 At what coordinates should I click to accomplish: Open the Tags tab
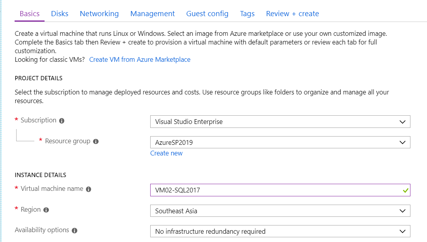tap(247, 14)
